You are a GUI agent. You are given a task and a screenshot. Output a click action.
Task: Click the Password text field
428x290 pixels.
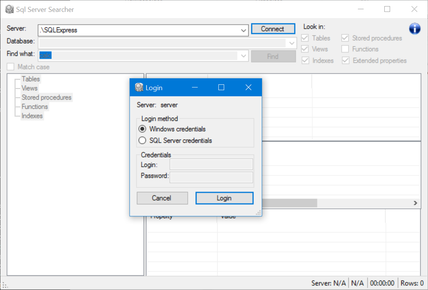pos(211,177)
